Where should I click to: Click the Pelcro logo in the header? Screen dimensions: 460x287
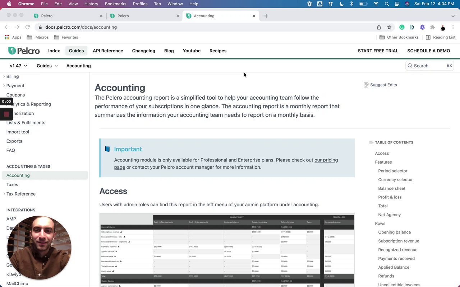pyautogui.click(x=24, y=51)
